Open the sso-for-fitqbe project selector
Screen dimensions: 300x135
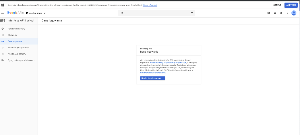point(36,13)
